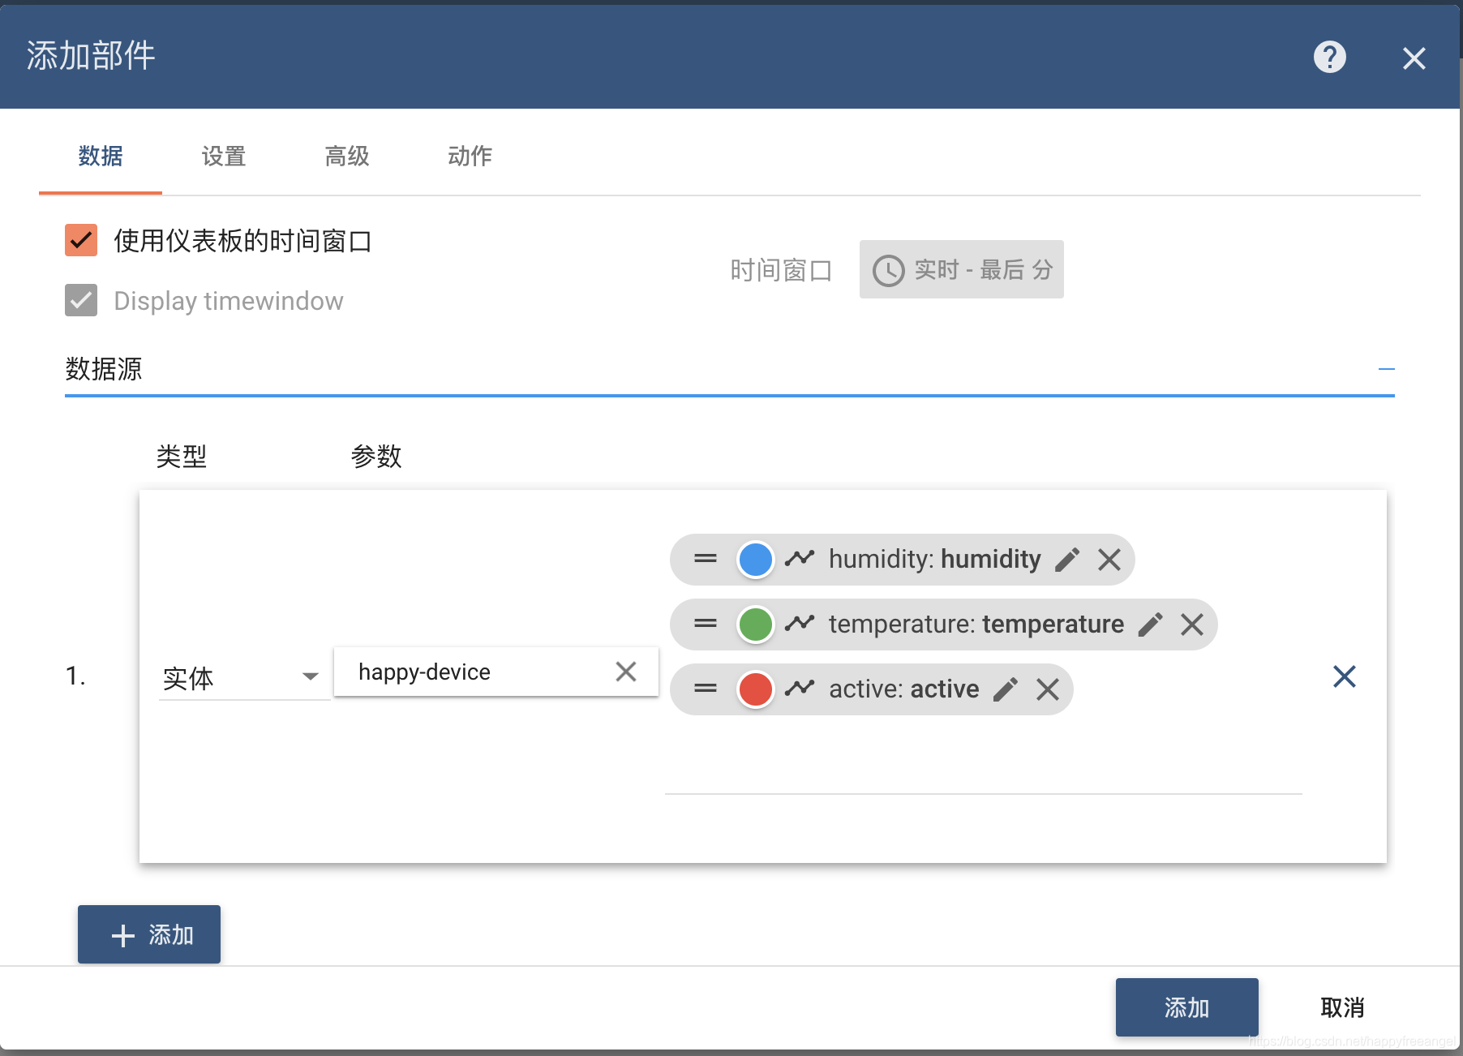This screenshot has height=1056, width=1463.
Task: Open the blue humidity color swatch
Action: click(755, 559)
